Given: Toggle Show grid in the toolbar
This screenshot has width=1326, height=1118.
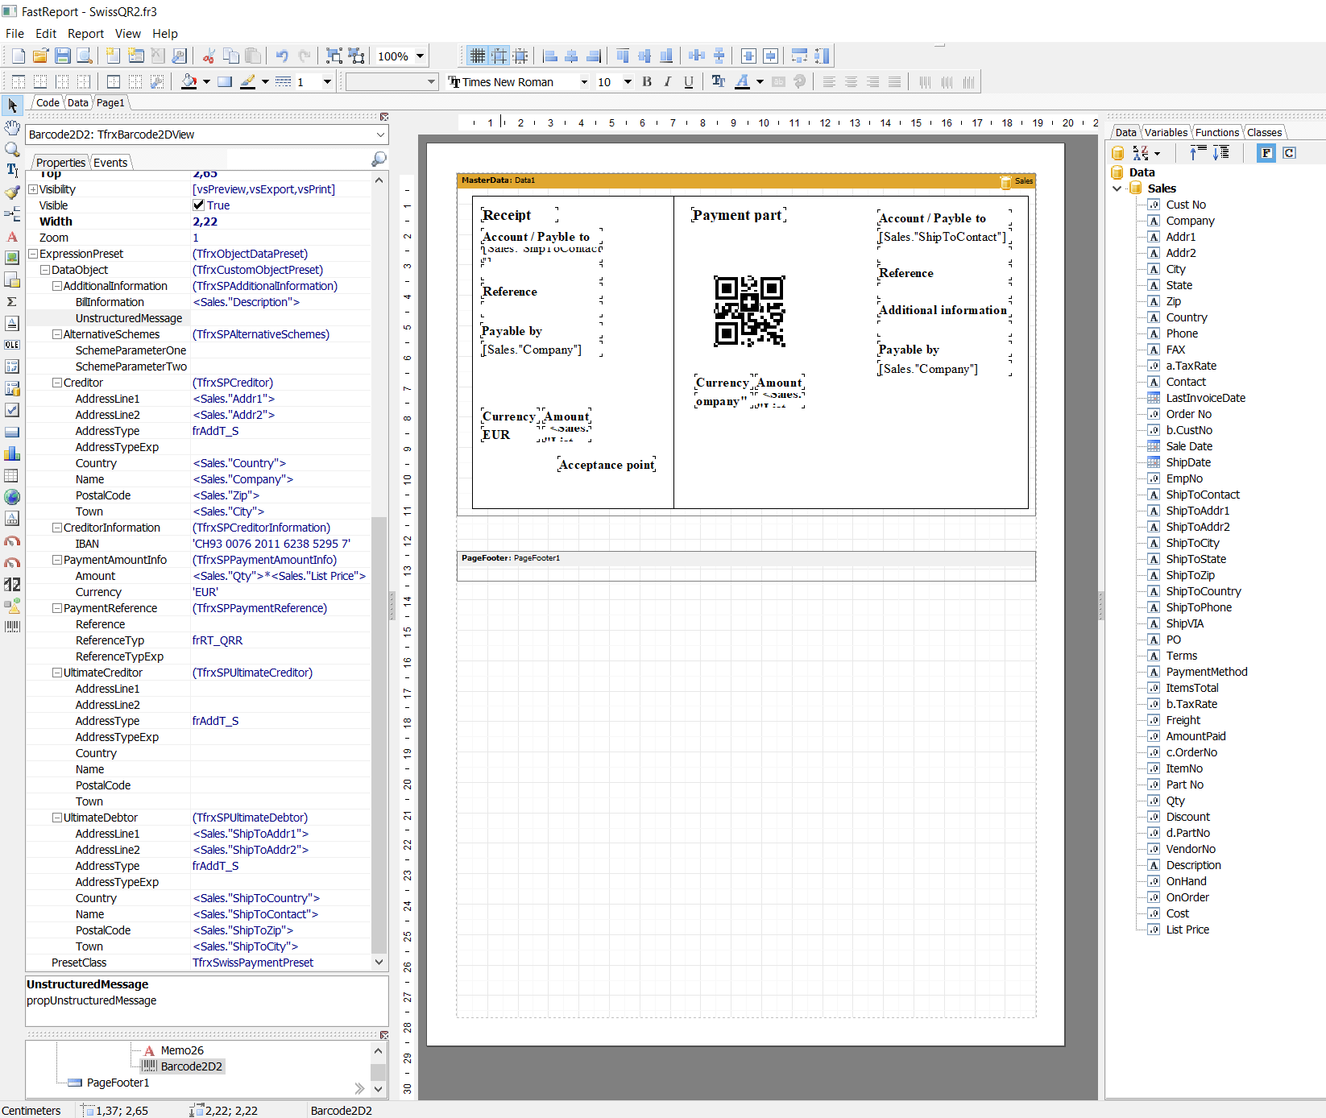Looking at the screenshot, I should point(478,56).
